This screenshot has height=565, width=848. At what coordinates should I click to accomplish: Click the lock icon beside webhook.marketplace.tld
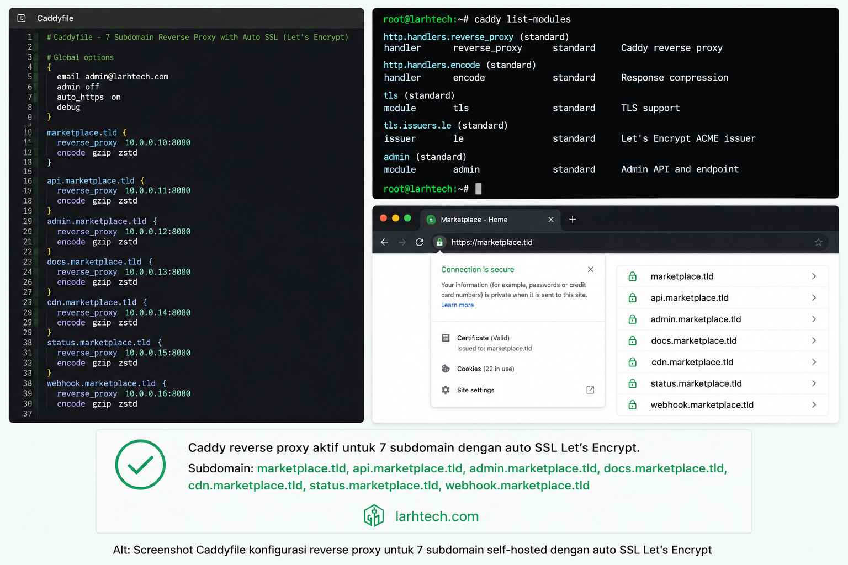pyautogui.click(x=633, y=405)
